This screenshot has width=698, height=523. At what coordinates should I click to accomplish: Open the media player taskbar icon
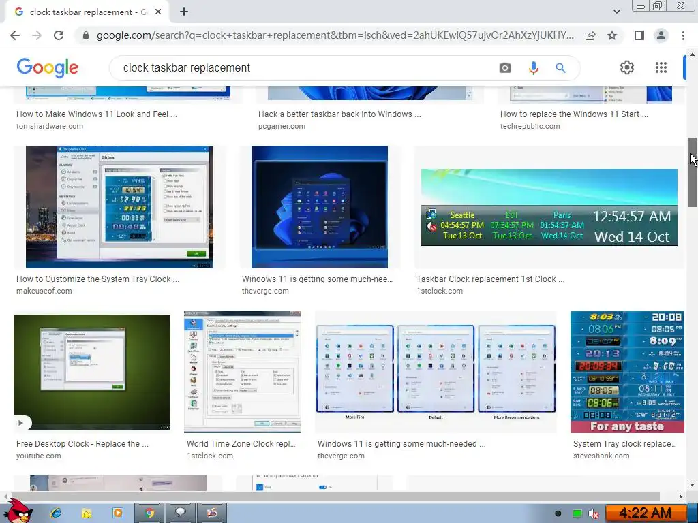click(117, 513)
